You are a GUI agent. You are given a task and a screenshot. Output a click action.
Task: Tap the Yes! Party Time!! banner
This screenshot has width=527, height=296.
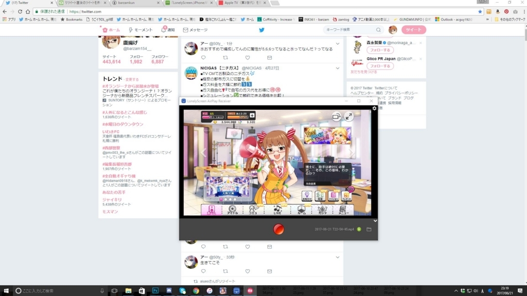(x=327, y=135)
